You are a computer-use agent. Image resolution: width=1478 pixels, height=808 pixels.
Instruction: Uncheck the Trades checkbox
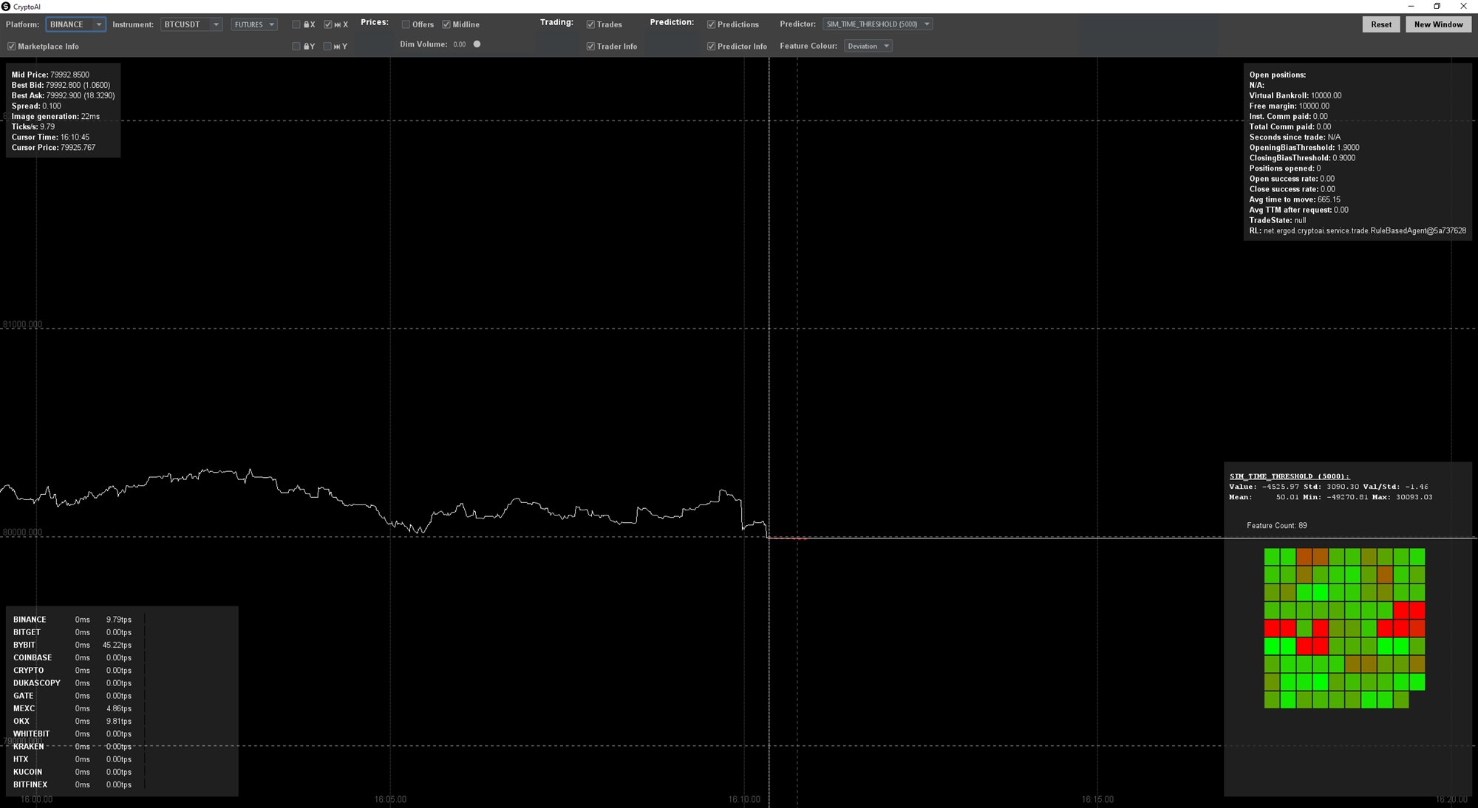590,24
